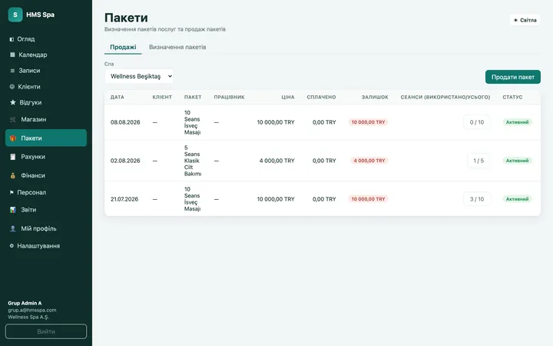Screen dimensions: 553x346
Task: Open Календар in the sidebar
Action: pyautogui.click(x=46, y=55)
